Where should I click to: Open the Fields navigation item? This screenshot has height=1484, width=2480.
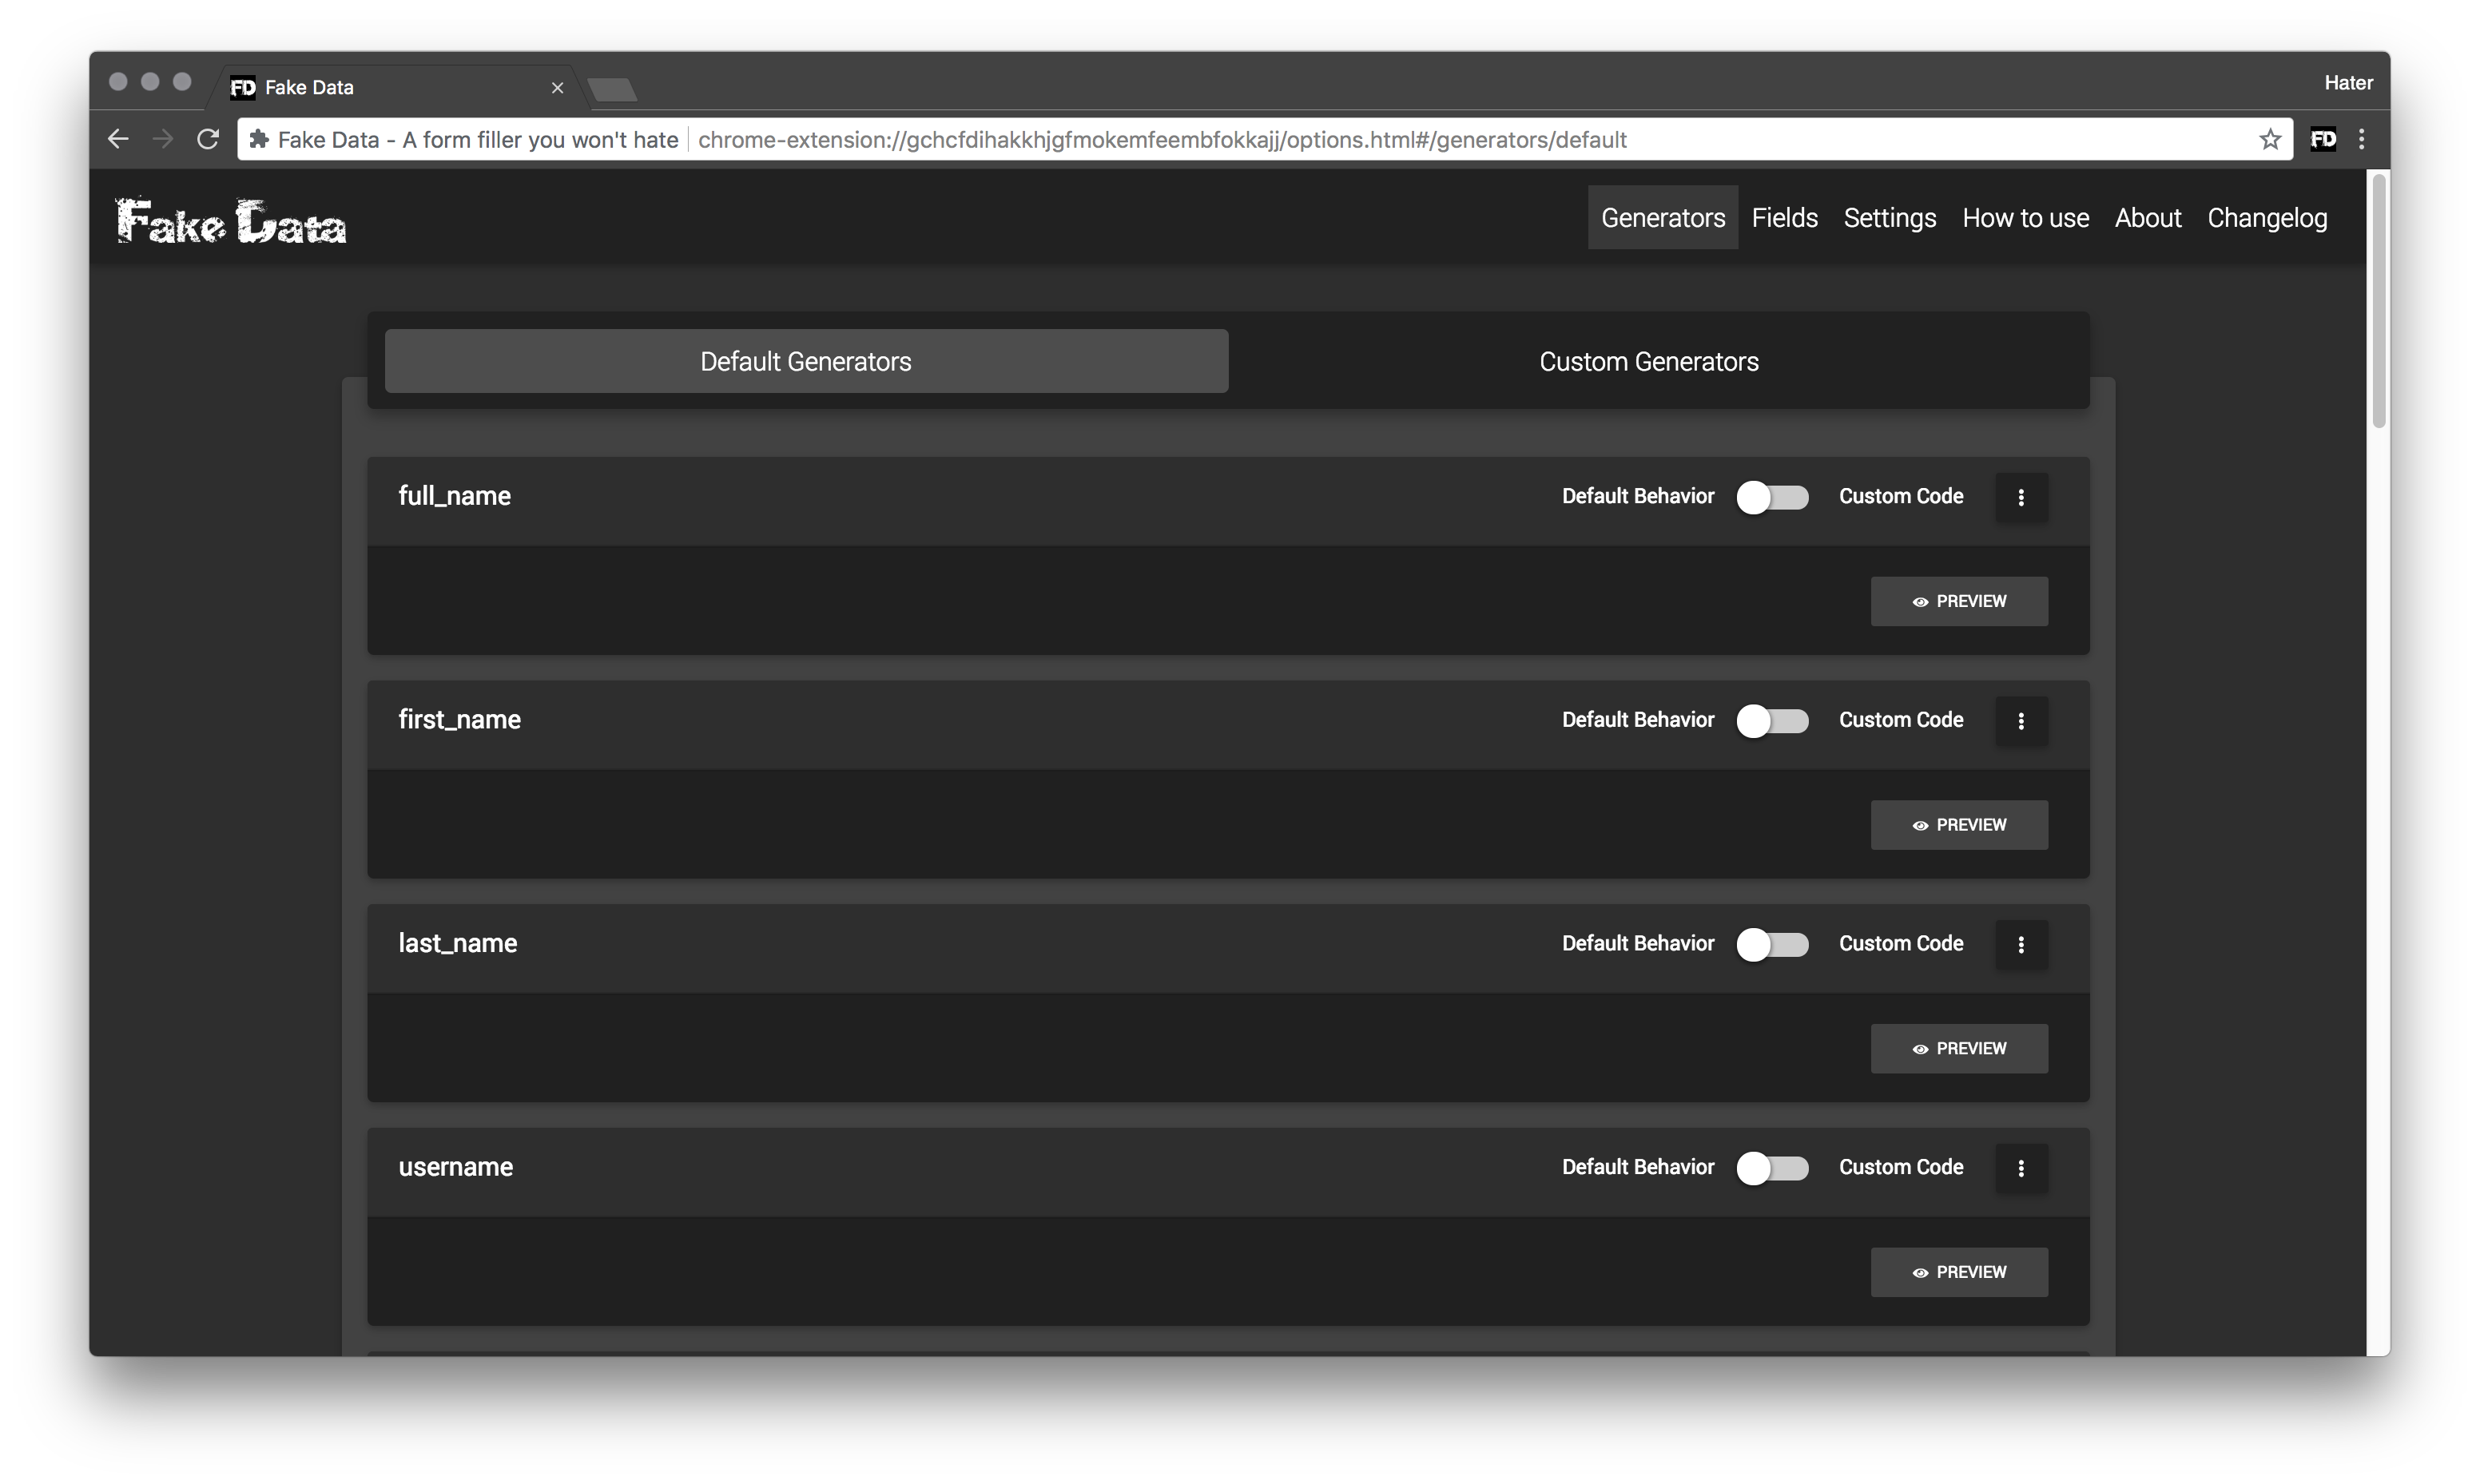pyautogui.click(x=1784, y=218)
